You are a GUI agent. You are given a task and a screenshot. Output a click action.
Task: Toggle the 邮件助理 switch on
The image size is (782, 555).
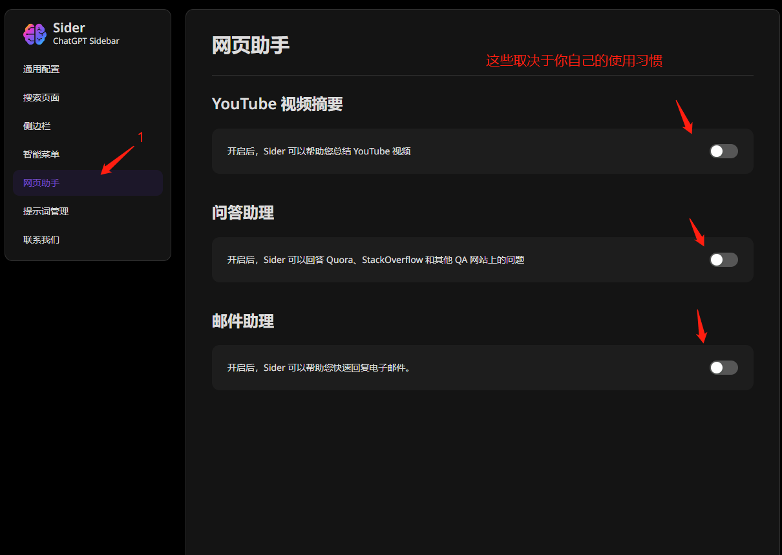click(723, 368)
